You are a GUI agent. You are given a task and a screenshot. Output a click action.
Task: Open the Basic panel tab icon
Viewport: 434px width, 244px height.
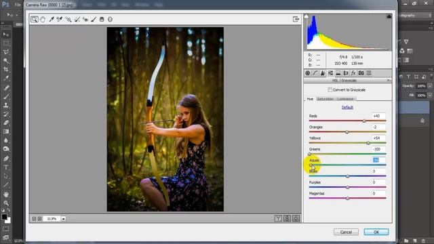pyautogui.click(x=307, y=73)
